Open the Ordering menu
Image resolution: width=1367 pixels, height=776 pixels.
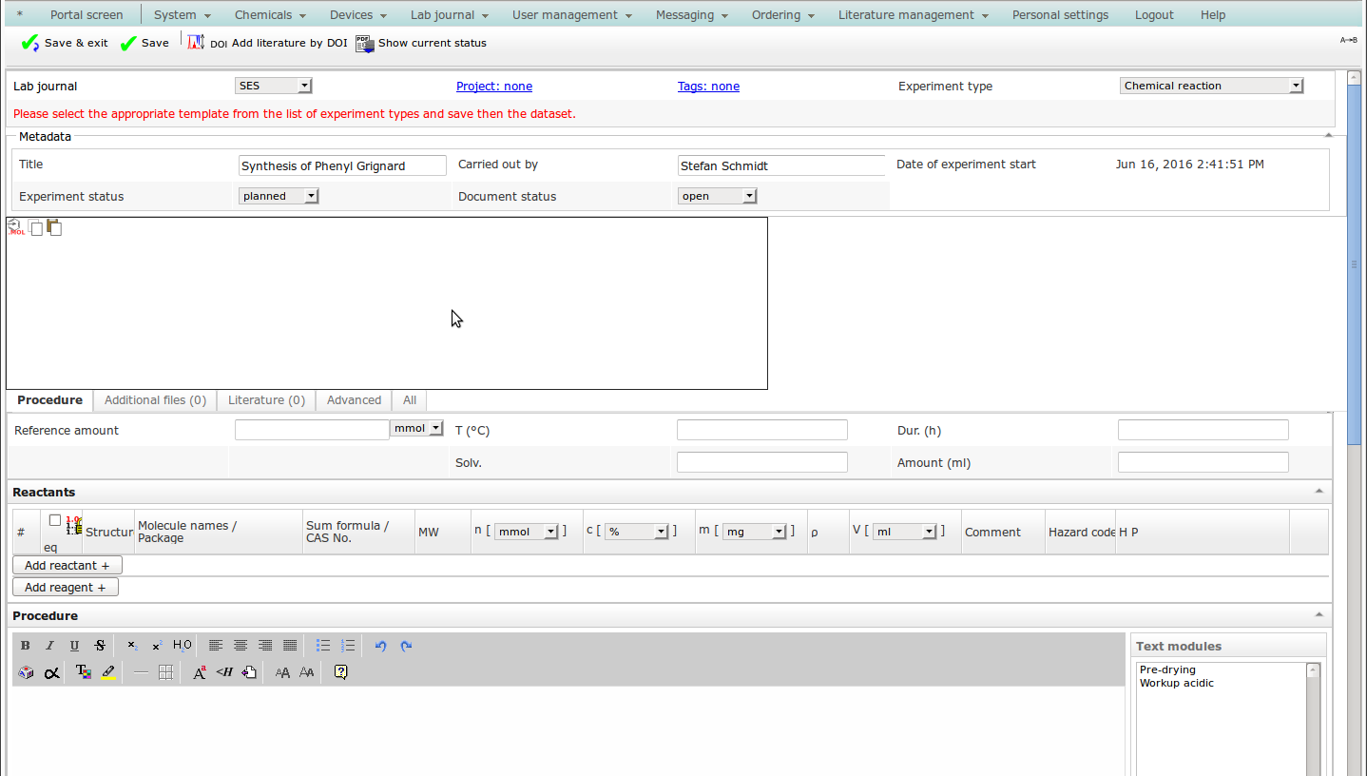pos(782,15)
